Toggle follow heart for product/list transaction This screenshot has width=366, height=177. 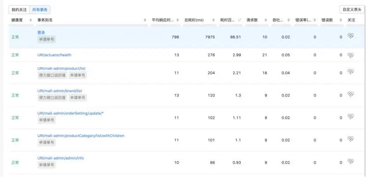coord(351,72)
